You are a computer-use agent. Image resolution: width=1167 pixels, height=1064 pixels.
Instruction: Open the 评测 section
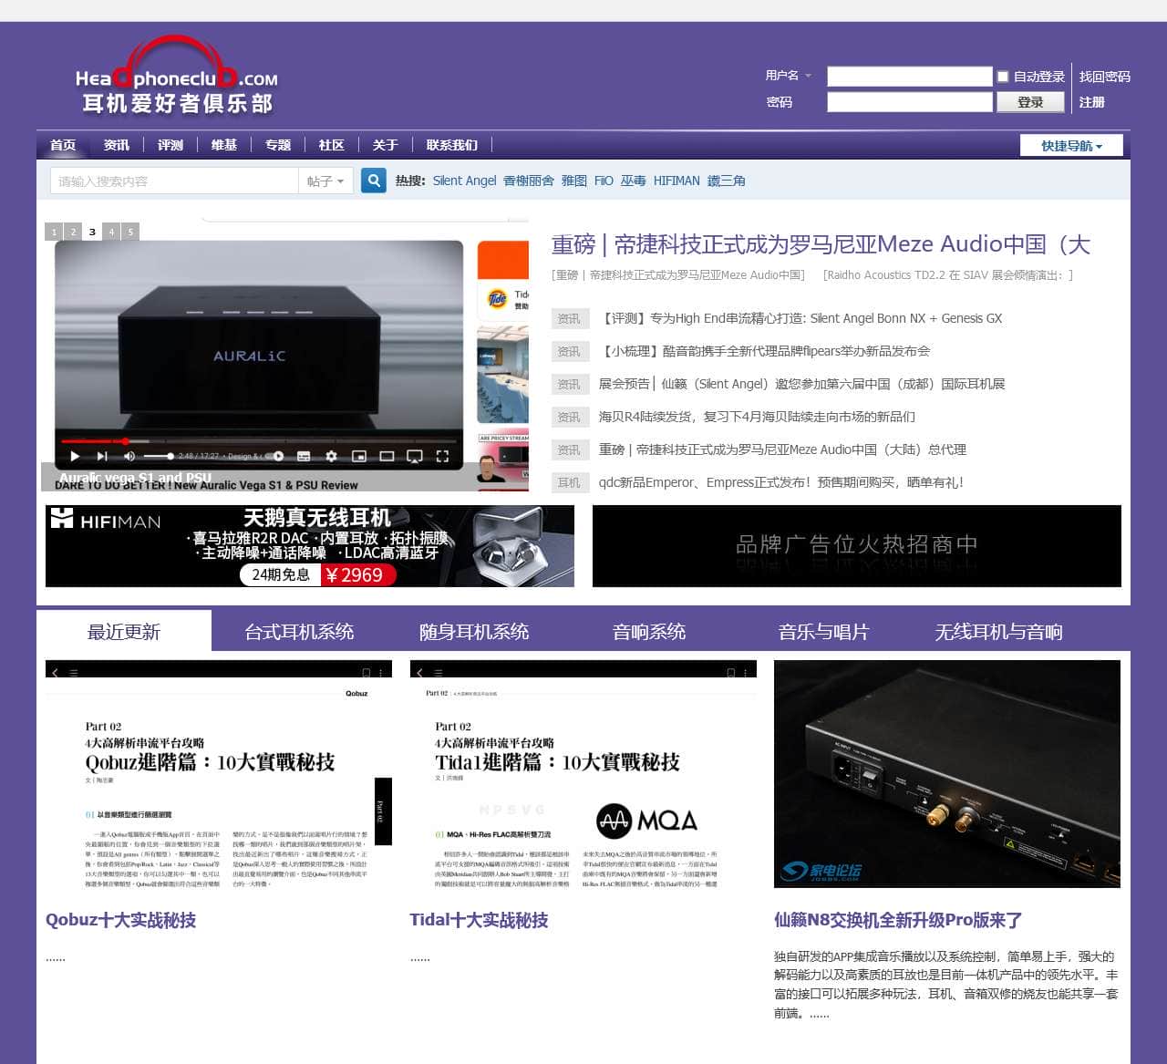pyautogui.click(x=170, y=145)
